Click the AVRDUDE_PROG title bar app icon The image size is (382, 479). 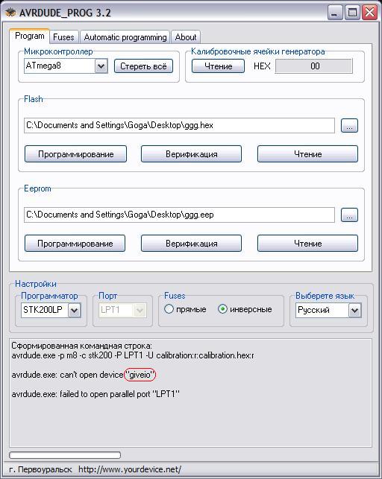[x=10, y=13]
